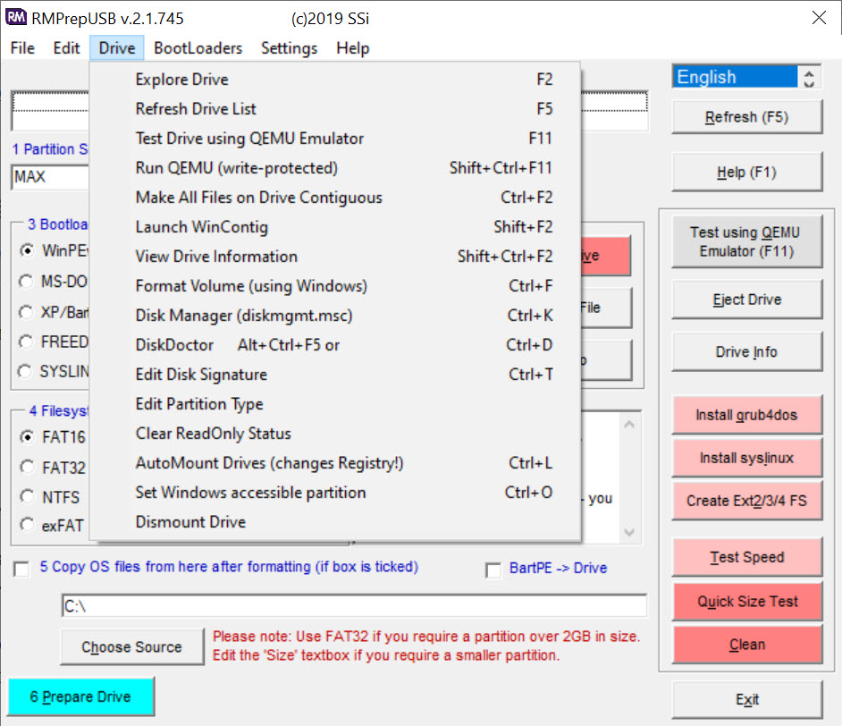Click the Install grub4dos button
The width and height of the screenshot is (842, 726).
pyautogui.click(x=747, y=415)
